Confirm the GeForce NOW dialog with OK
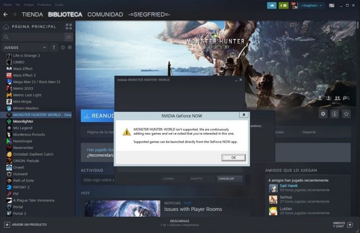Image resolution: width=360 pixels, height=233 pixels. point(233,158)
